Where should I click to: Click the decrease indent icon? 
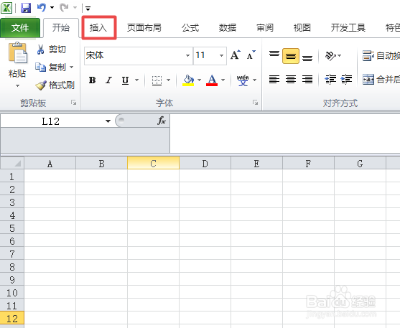pos(330,80)
